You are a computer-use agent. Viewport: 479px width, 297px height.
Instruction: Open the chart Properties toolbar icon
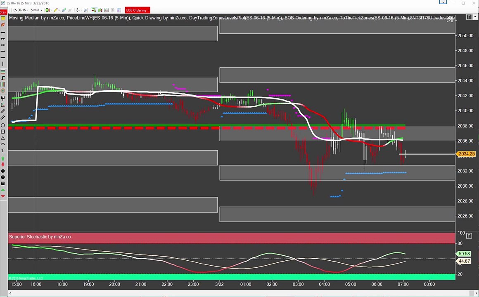coord(119,10)
